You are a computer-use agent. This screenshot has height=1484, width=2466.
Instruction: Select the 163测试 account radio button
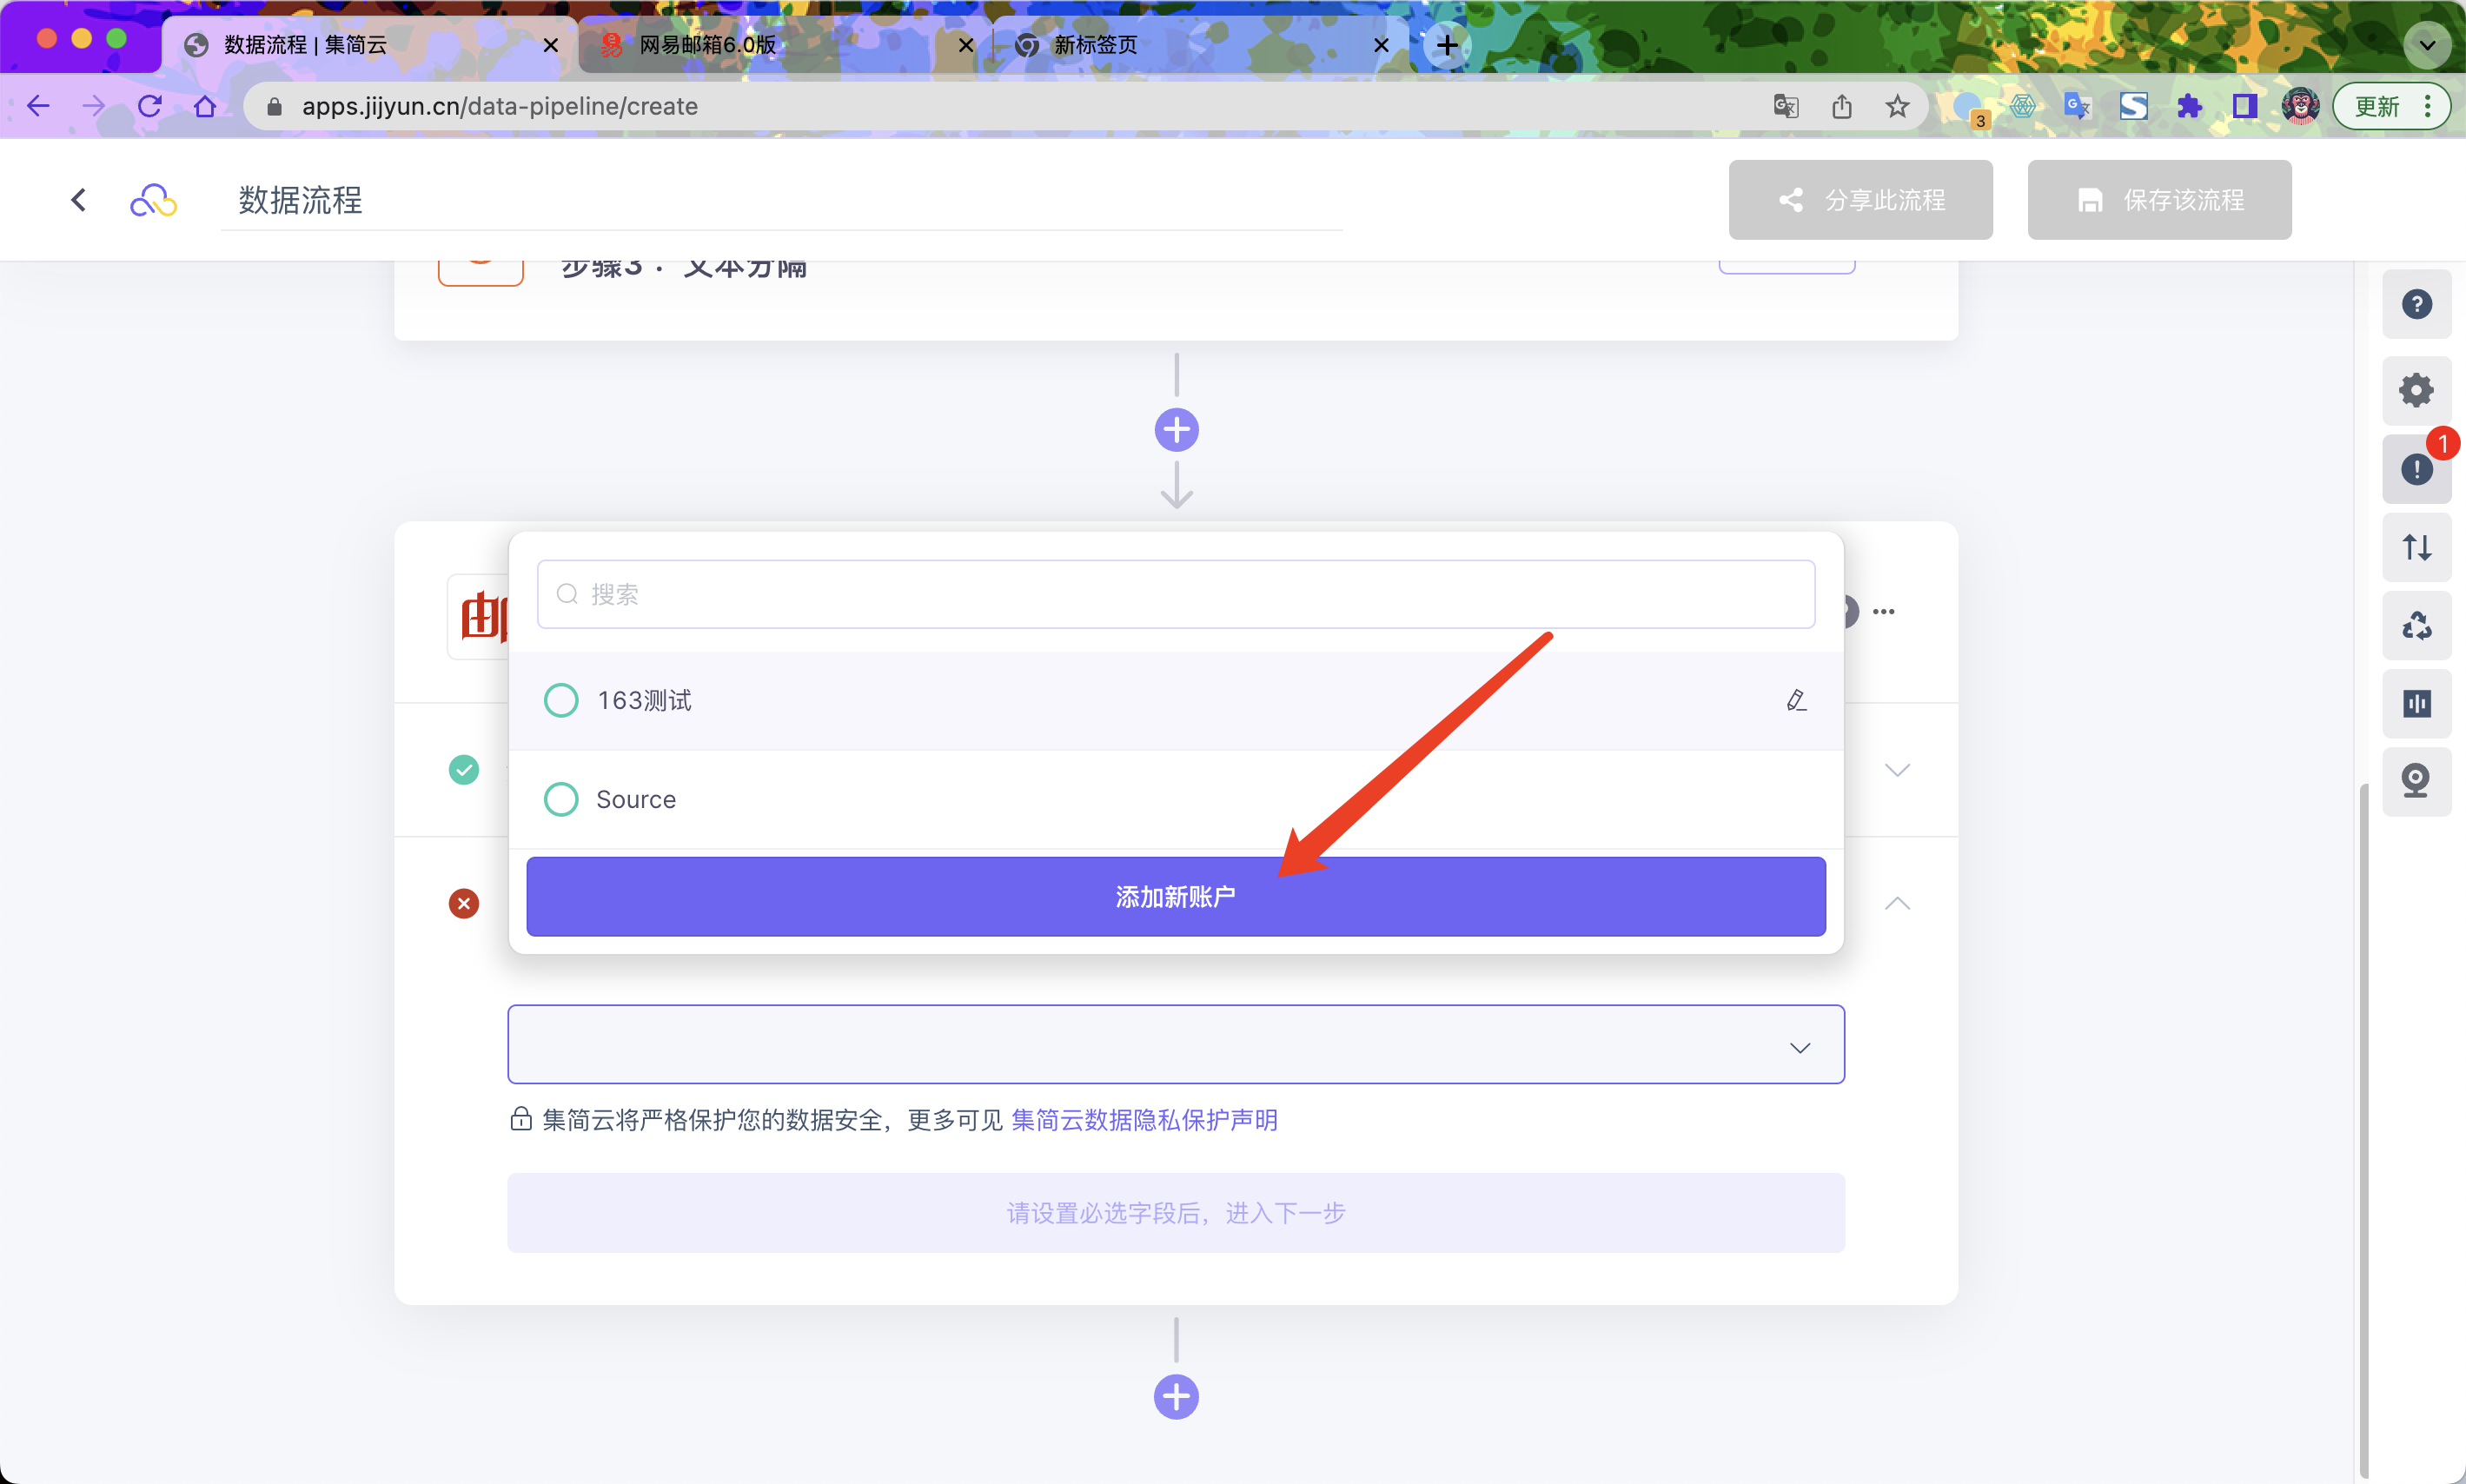561,700
